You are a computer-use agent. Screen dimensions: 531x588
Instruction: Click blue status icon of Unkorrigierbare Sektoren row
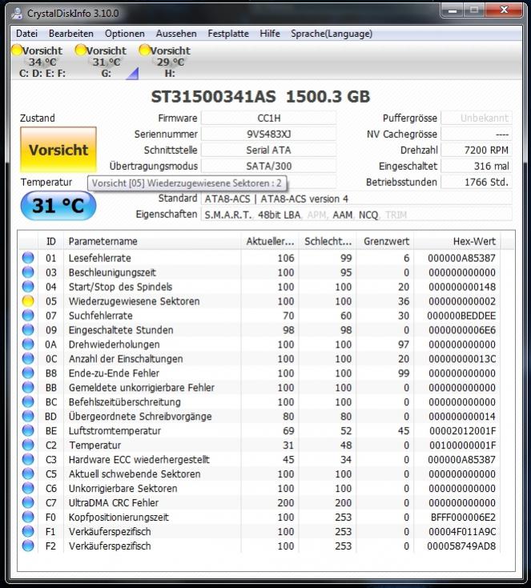coord(28,488)
